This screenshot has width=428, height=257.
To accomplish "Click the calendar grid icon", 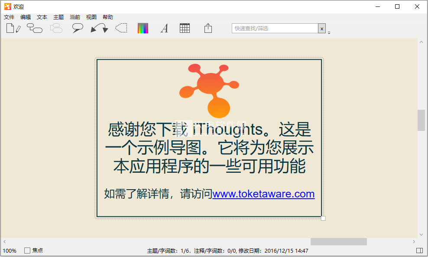I will (x=185, y=28).
